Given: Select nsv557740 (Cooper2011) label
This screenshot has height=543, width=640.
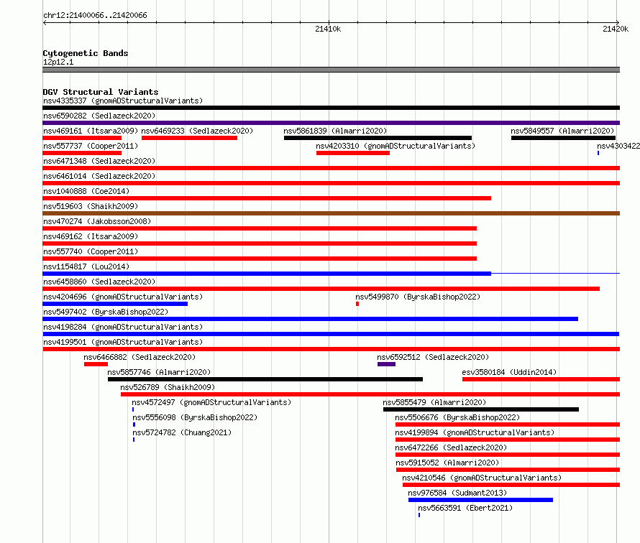Looking at the screenshot, I should click(91, 251).
